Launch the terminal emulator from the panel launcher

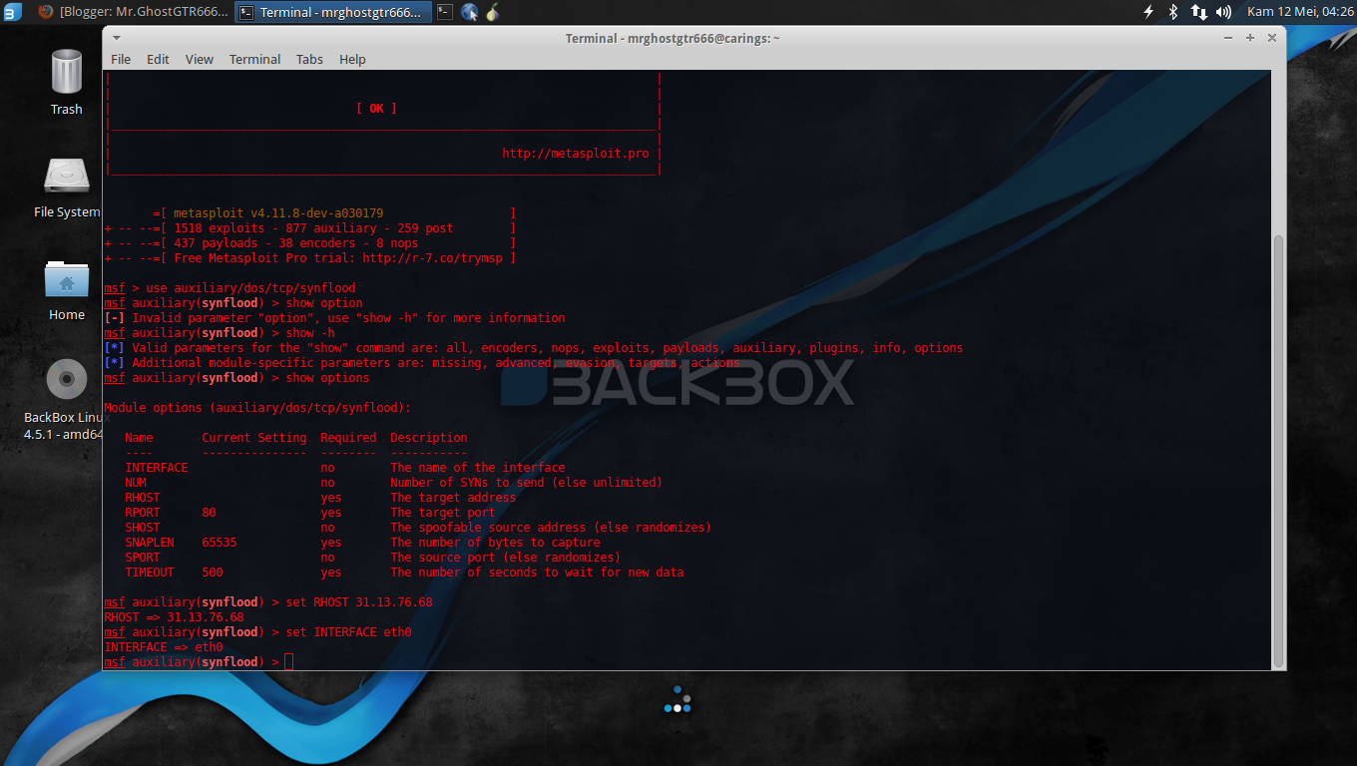[x=445, y=12]
